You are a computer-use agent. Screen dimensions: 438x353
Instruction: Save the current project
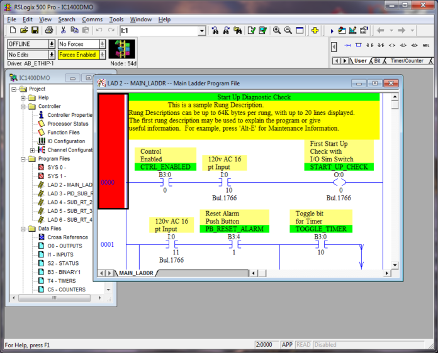35,30
